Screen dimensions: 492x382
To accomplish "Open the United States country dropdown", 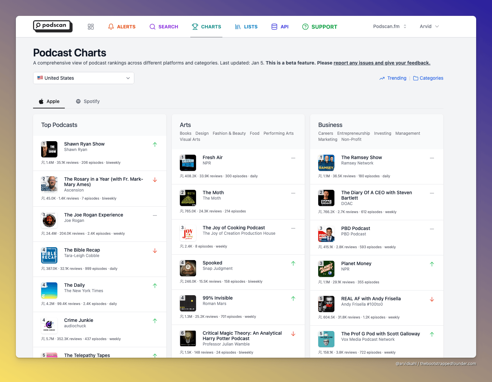I will click(x=84, y=78).
